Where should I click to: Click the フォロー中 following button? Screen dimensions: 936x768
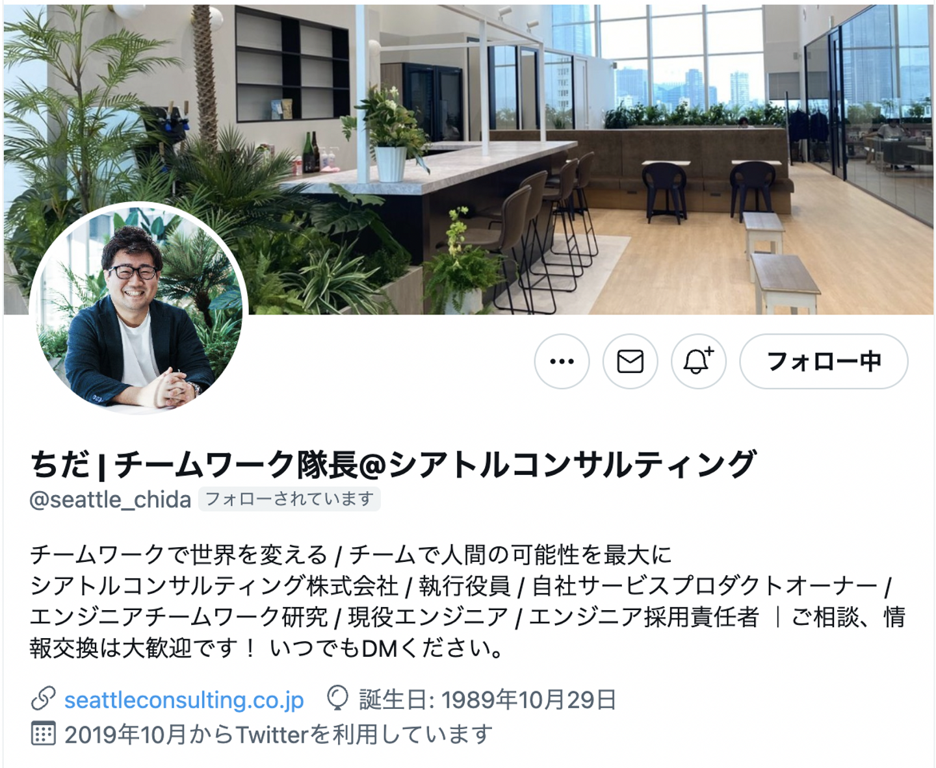(824, 361)
